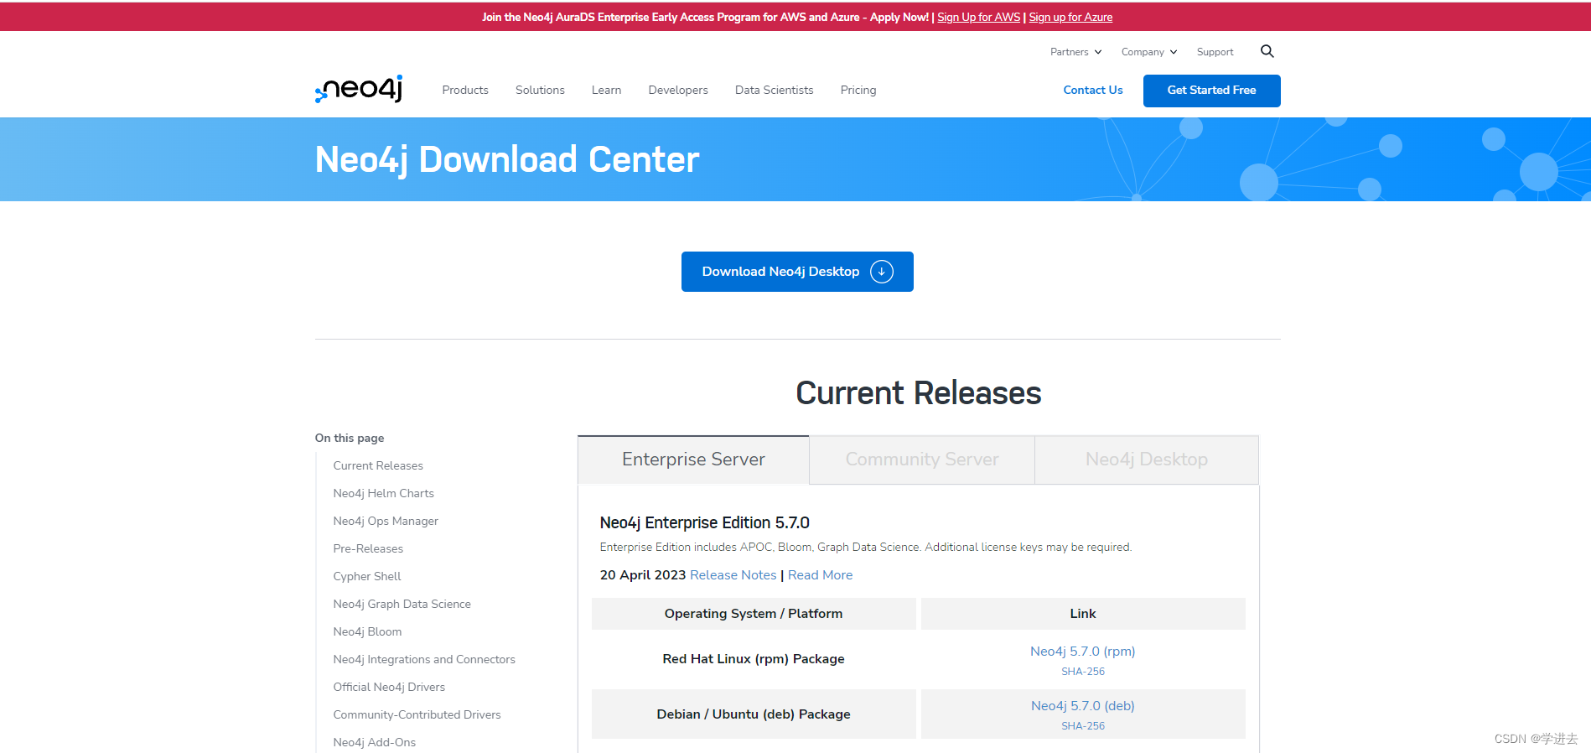
Task: Click Sign Up for AWS link
Action: 978,17
